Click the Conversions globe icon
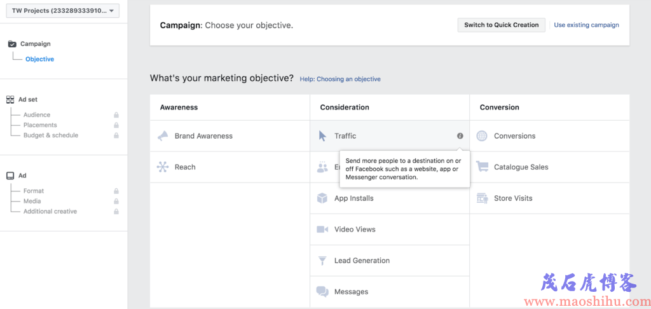The width and height of the screenshot is (651, 309). click(x=482, y=136)
